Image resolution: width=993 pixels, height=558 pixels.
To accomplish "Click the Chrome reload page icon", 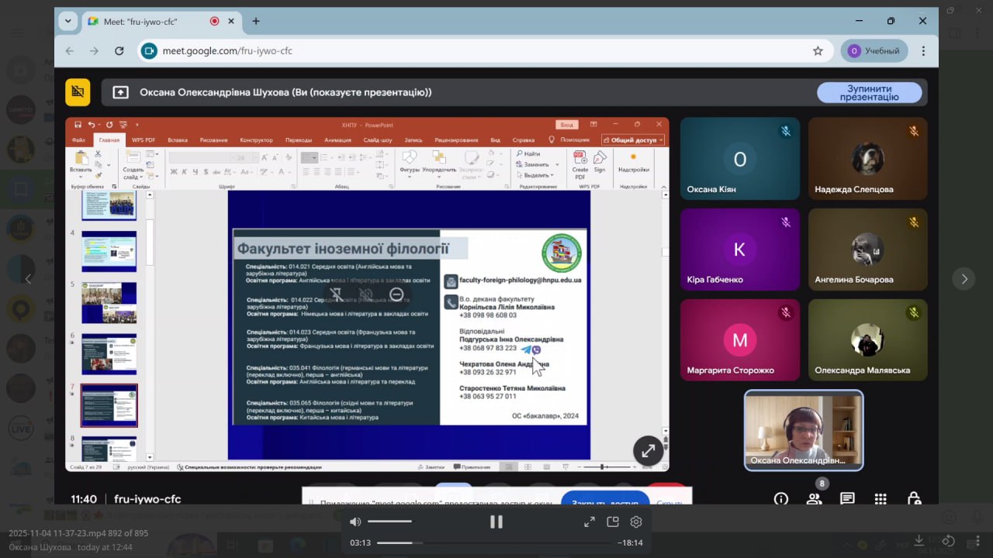I will coord(119,51).
